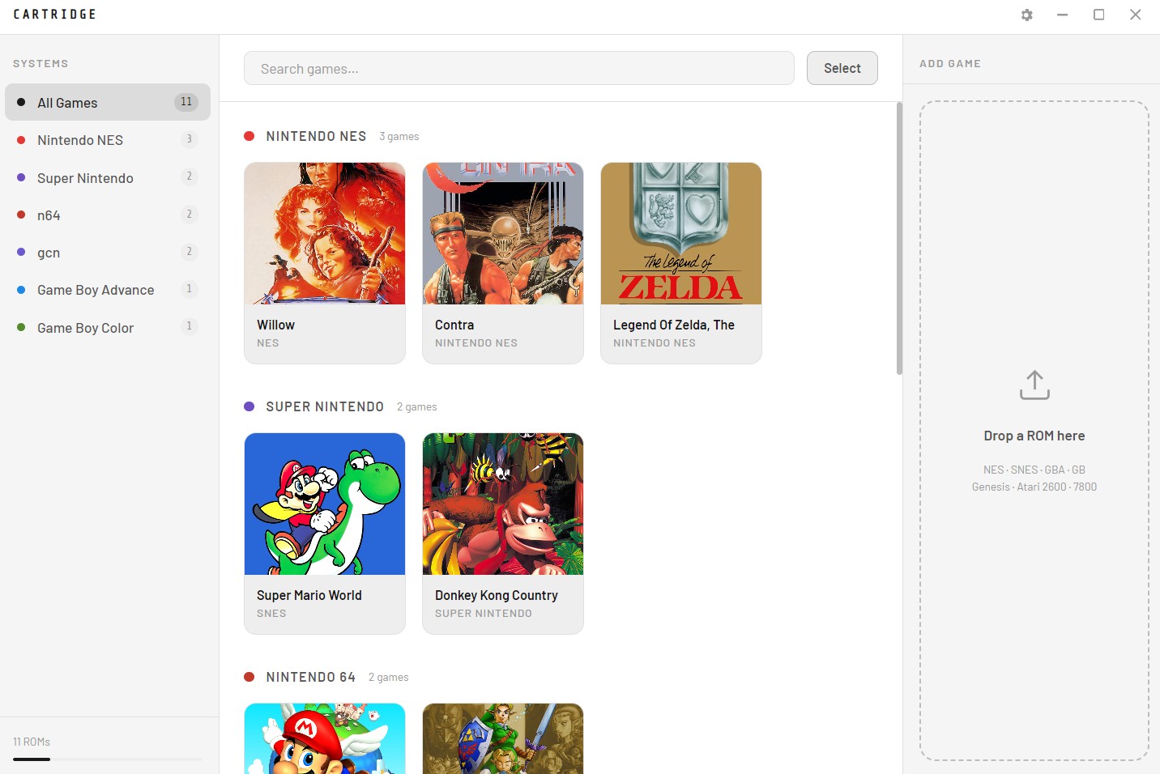Show gcn games in sidebar

[x=108, y=252]
